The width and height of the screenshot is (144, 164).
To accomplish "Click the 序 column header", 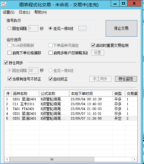I will click(8, 94).
